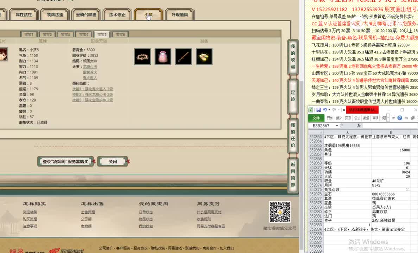Click the 关闭 button
418x253 pixels.
click(x=113, y=161)
